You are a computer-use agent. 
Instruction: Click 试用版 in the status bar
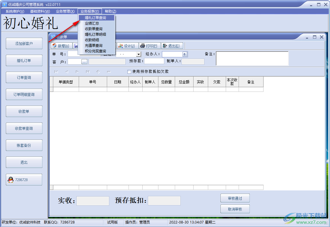click(x=112, y=222)
